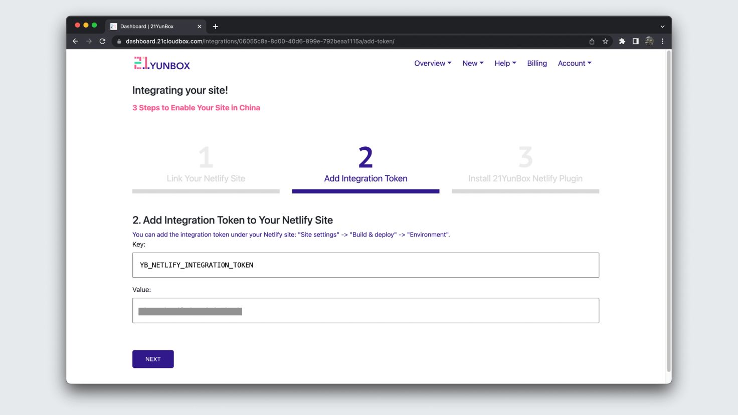Open the New dropdown menu

point(473,63)
